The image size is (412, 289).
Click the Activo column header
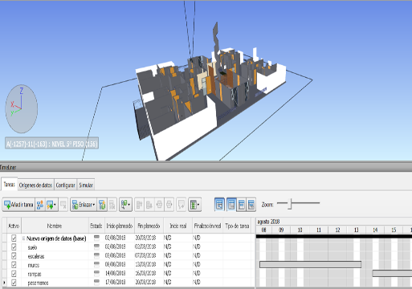14,226
